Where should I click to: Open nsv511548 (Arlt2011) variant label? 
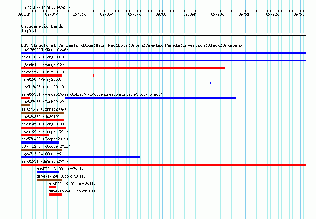pyautogui.click(x=43, y=72)
